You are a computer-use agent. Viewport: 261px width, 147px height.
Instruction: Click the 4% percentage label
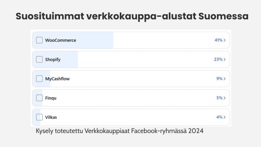point(219,117)
